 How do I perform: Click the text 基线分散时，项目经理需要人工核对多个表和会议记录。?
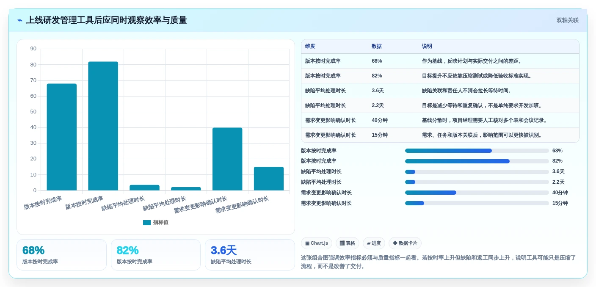coord(485,120)
